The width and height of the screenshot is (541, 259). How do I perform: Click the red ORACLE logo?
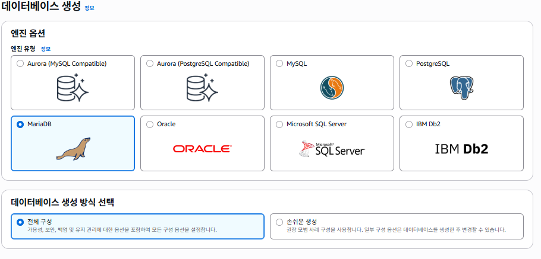[202, 149]
